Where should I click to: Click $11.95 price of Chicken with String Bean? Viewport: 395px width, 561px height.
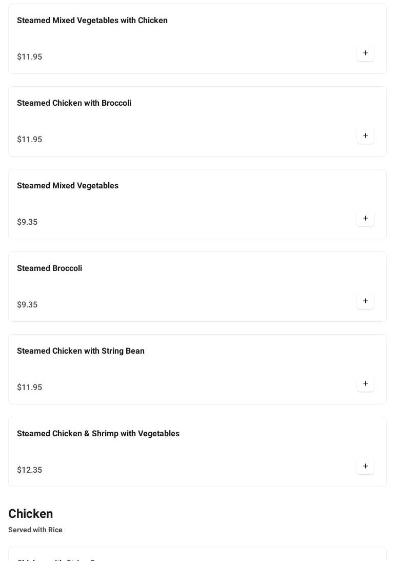click(x=30, y=388)
